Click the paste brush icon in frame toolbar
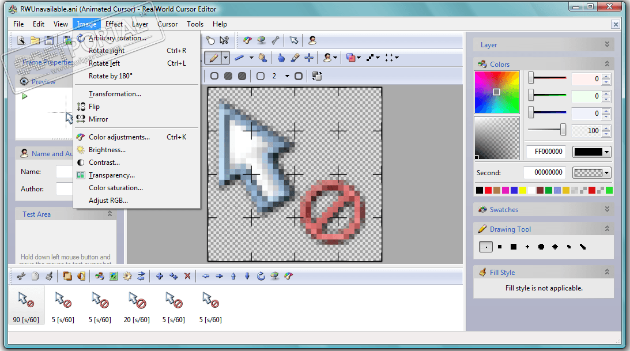The height and width of the screenshot is (351, 630). (49, 276)
